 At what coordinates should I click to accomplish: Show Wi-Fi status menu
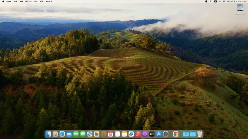[210, 1]
